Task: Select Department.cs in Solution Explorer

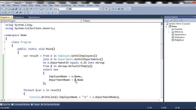Action: pyautogui.click(x=180, y=35)
